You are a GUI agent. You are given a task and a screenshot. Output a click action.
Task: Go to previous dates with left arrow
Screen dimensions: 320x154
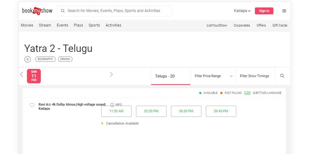(x=22, y=75)
